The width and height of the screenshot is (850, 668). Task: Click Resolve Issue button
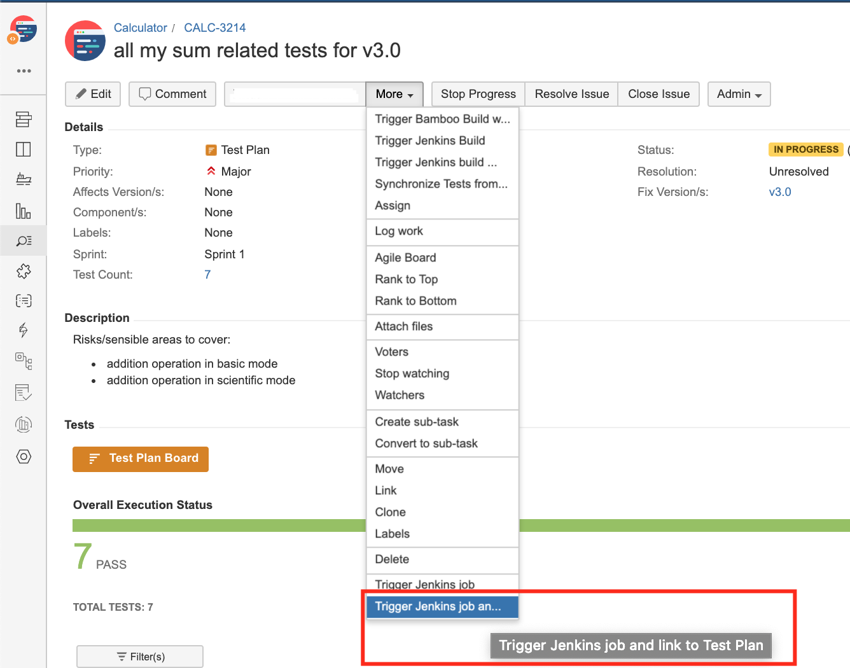coord(571,94)
